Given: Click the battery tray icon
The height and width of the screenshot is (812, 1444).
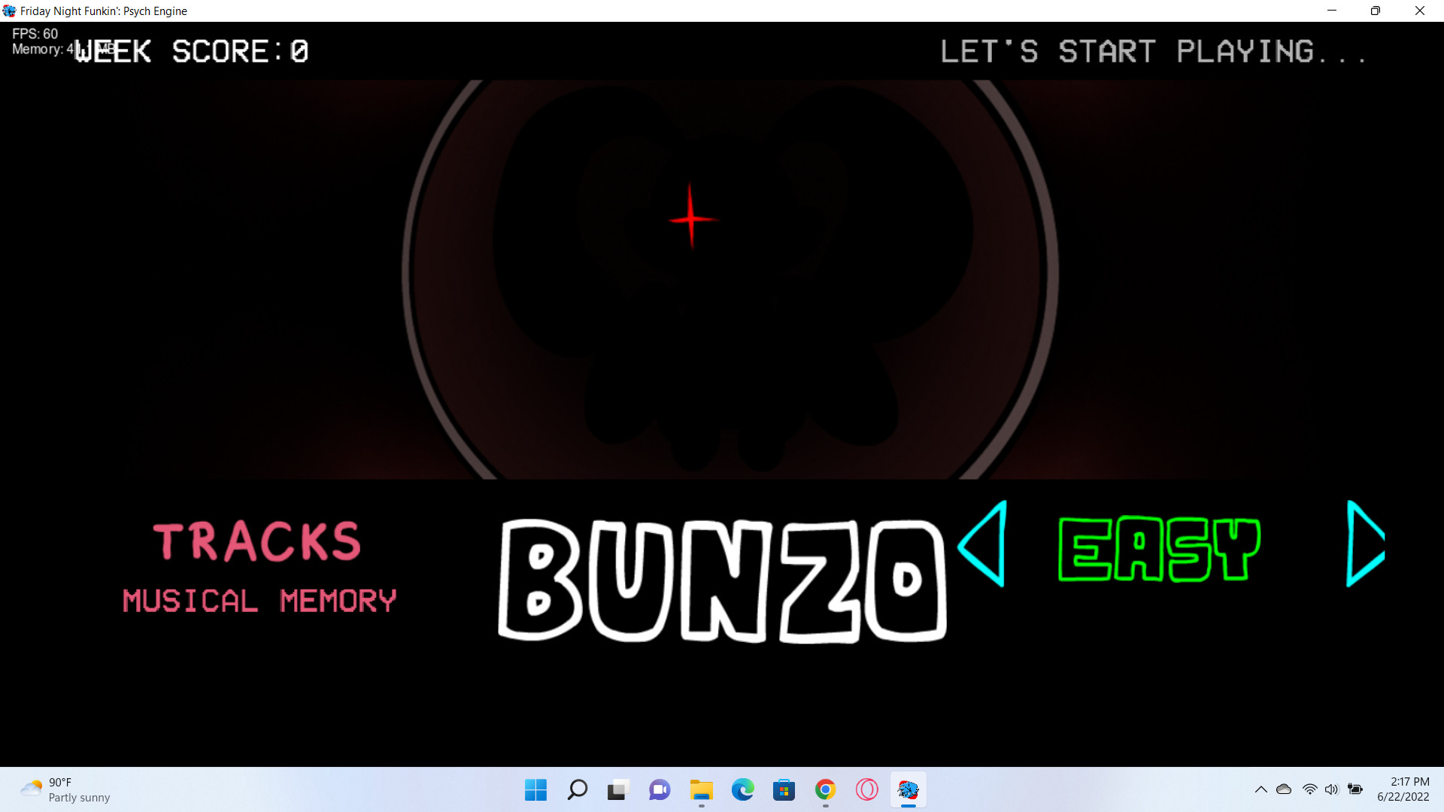Looking at the screenshot, I should pos(1355,789).
